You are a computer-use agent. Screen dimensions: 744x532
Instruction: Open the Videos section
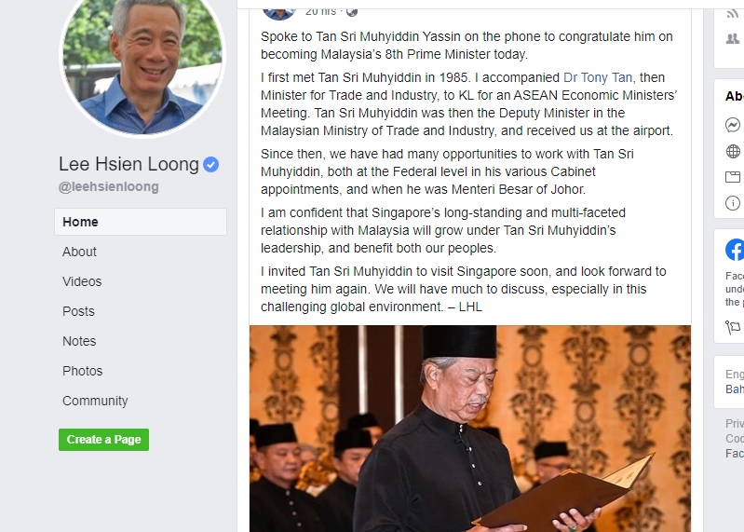82,281
